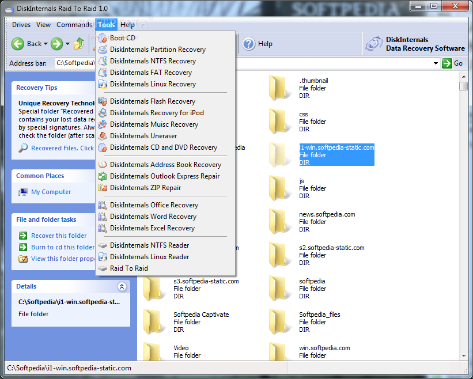Choose DiskInternals Uneraser from Tools menu
473x379 pixels.
pyautogui.click(x=165, y=136)
